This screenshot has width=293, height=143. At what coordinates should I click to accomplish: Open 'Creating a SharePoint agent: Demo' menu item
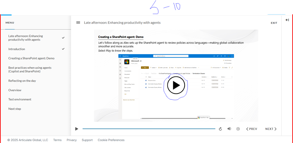(31, 58)
